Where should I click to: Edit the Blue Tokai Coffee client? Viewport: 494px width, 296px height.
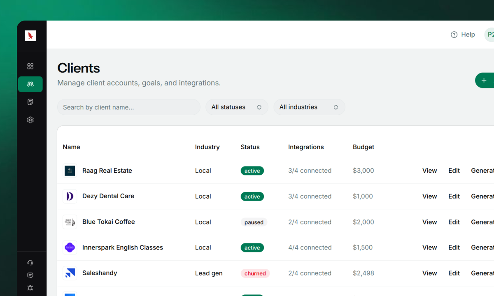454,222
